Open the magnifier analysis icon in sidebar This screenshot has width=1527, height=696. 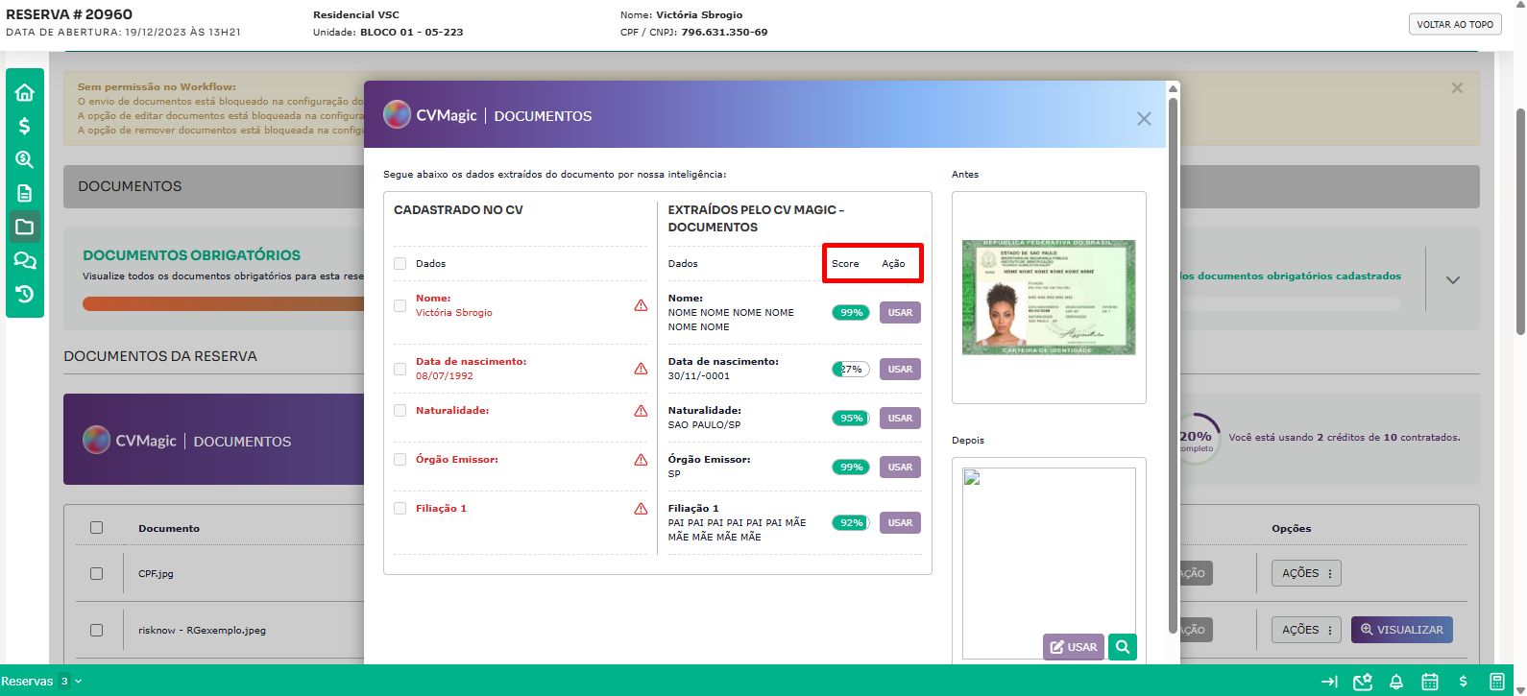click(25, 159)
